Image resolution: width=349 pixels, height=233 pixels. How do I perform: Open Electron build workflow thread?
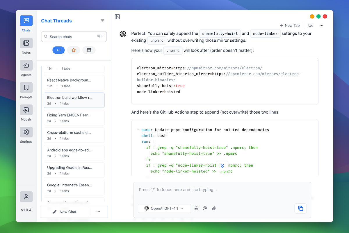74,100
